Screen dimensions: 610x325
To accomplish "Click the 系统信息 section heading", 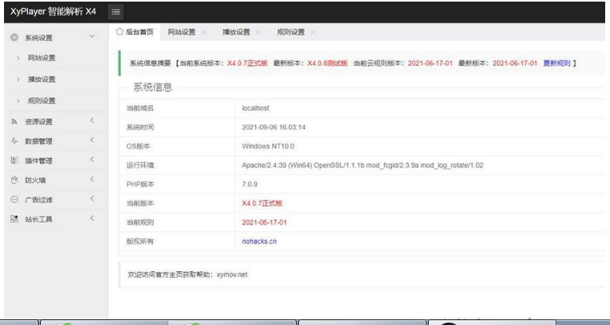I will click(152, 87).
